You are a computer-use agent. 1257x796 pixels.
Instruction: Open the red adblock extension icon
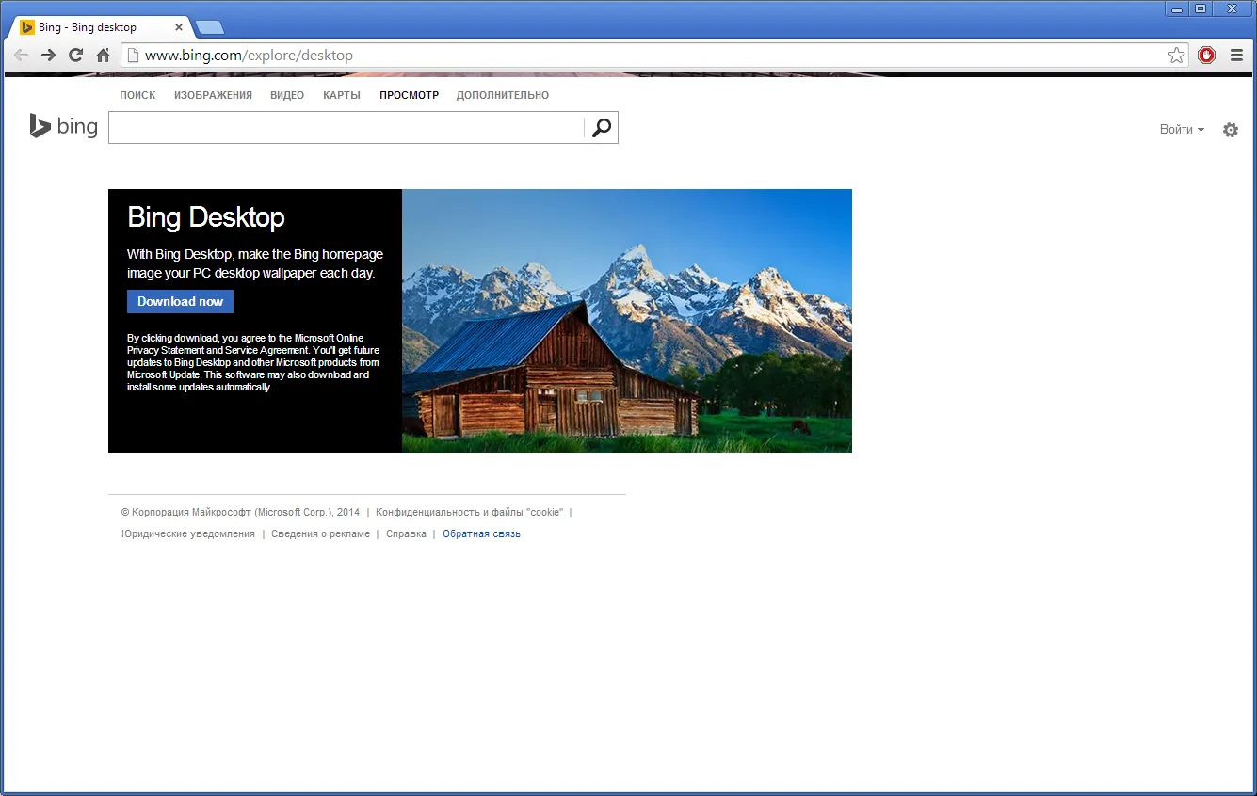[1207, 56]
